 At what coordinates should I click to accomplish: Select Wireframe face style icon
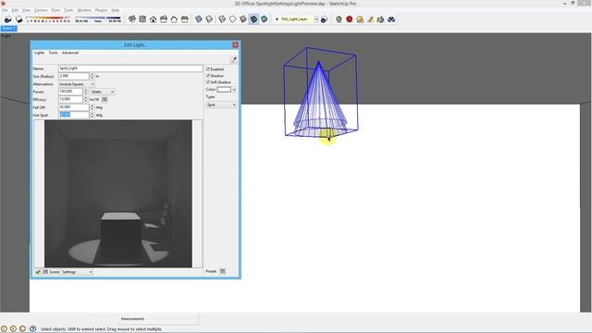[x=222, y=18]
